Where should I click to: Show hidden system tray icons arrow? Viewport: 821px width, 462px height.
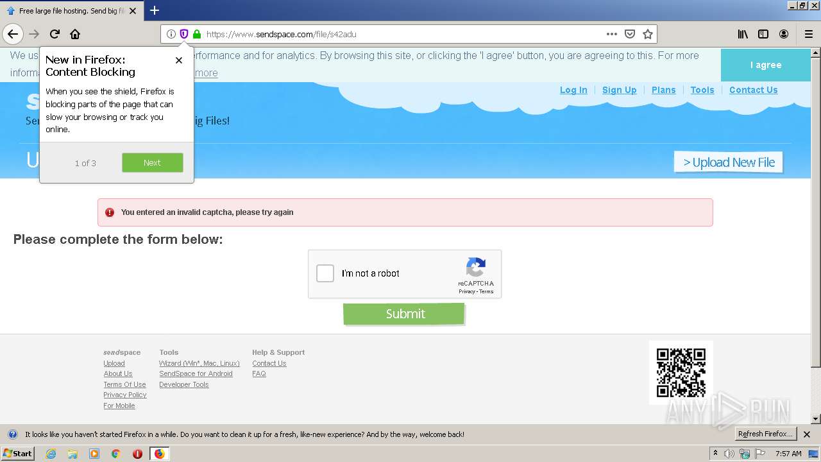(716, 454)
